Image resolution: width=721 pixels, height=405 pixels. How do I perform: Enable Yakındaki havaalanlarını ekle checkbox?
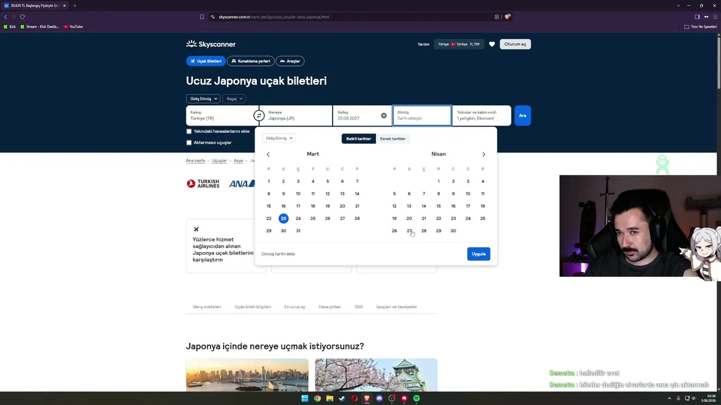pyautogui.click(x=189, y=131)
